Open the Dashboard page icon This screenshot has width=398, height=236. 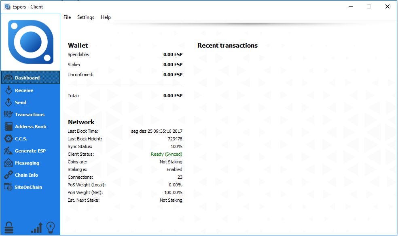[8, 78]
